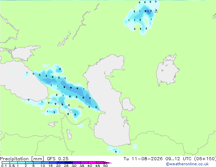Select the '(06+150)' forecast run text
This screenshot has width=216, height=167.
[x=205, y=159]
